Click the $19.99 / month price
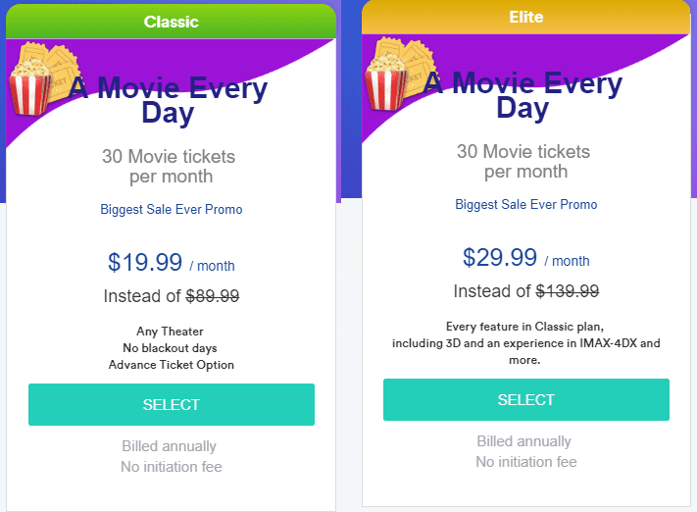The image size is (697, 512). pyautogui.click(x=172, y=262)
